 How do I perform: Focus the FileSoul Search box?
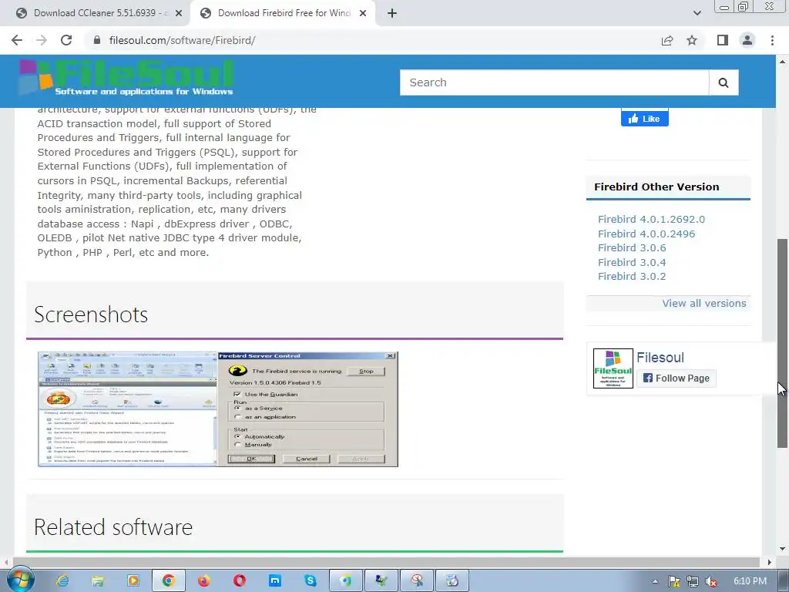pyautogui.click(x=555, y=82)
